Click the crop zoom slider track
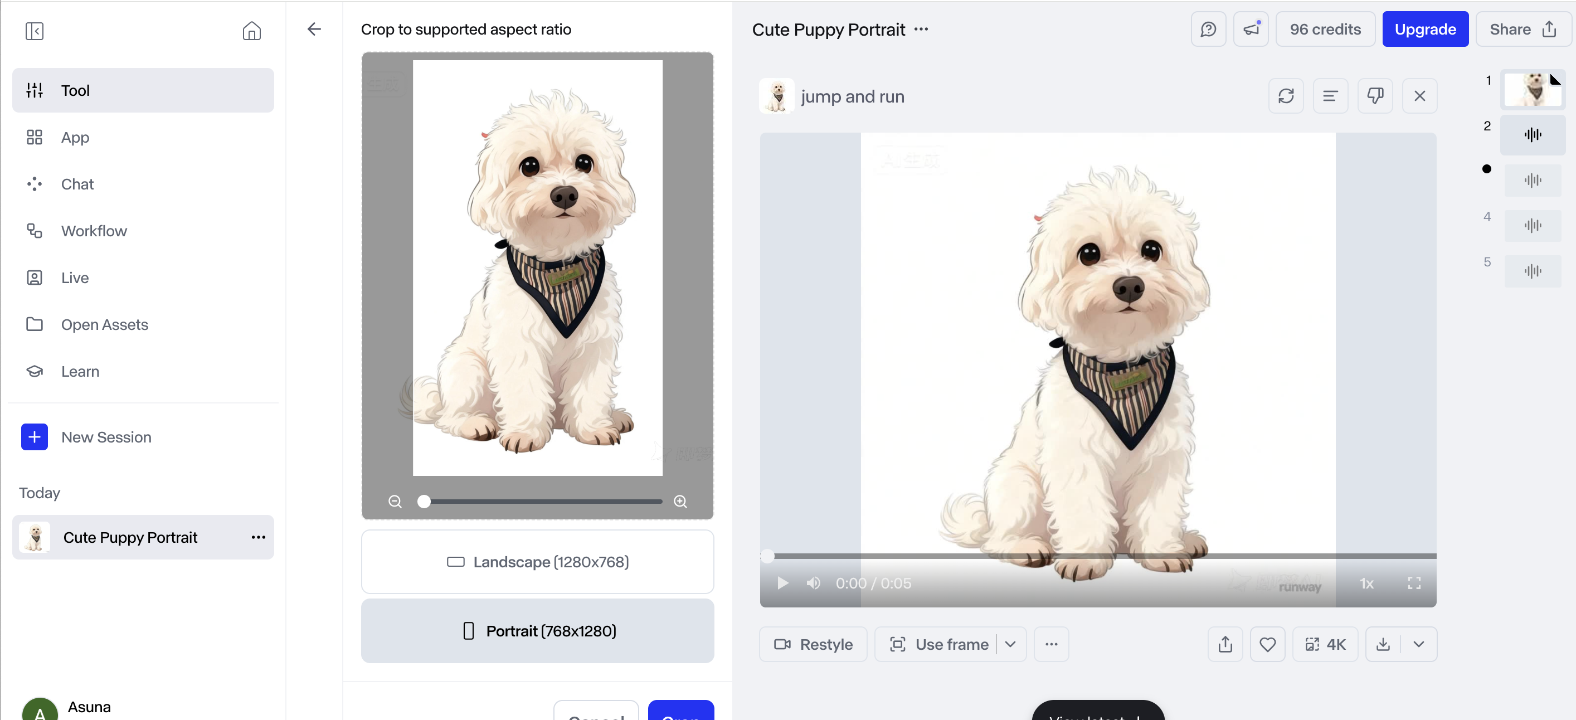 pyautogui.click(x=544, y=502)
